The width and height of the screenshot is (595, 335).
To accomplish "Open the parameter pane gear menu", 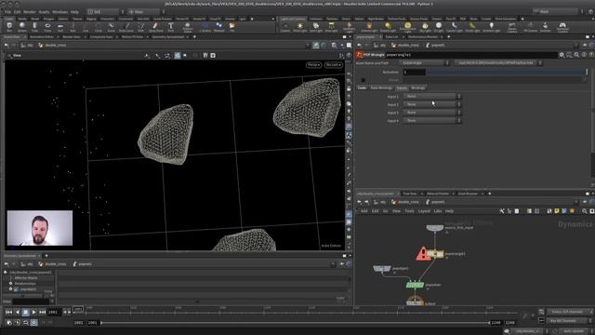I will (562, 55).
